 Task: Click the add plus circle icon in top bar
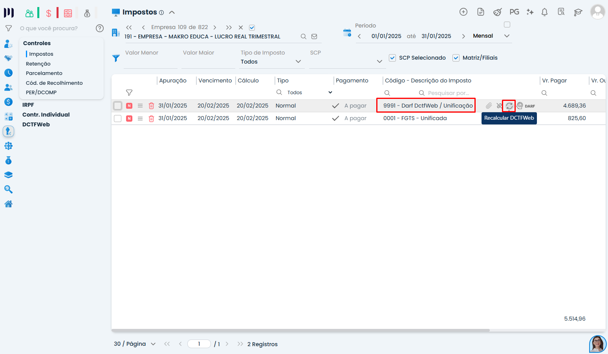click(x=463, y=12)
